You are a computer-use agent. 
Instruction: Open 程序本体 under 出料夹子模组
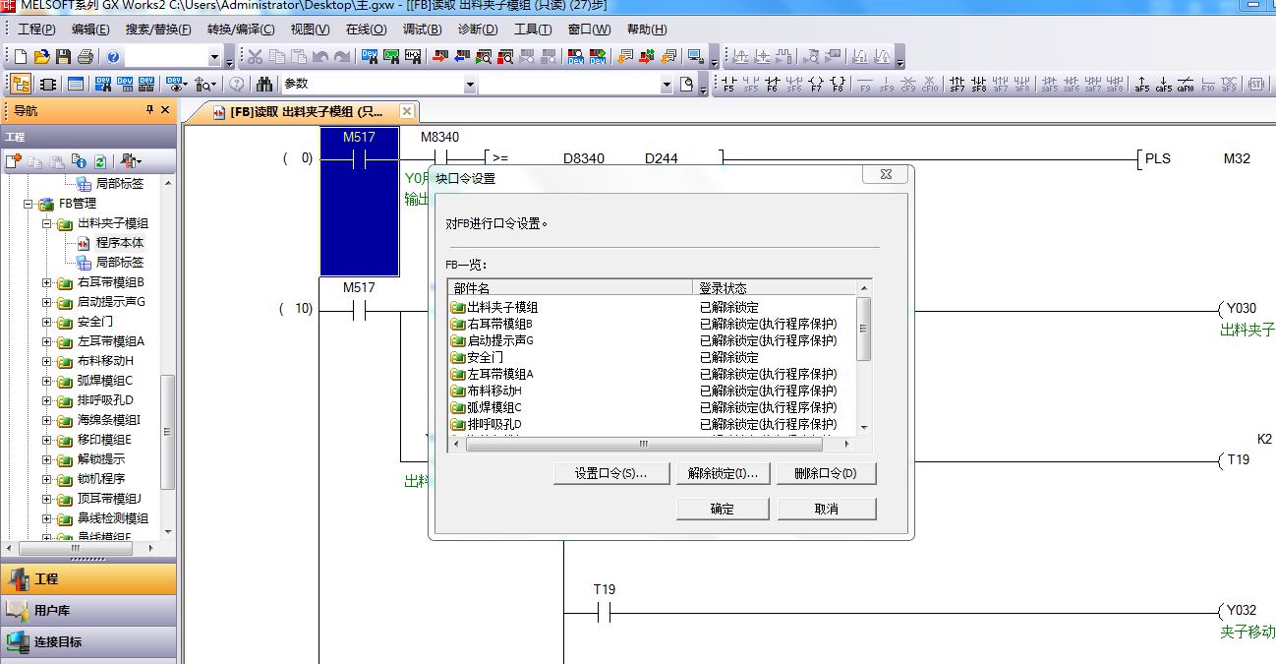coord(119,243)
